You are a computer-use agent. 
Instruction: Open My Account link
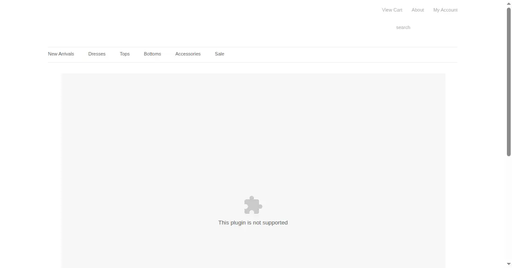(x=445, y=10)
